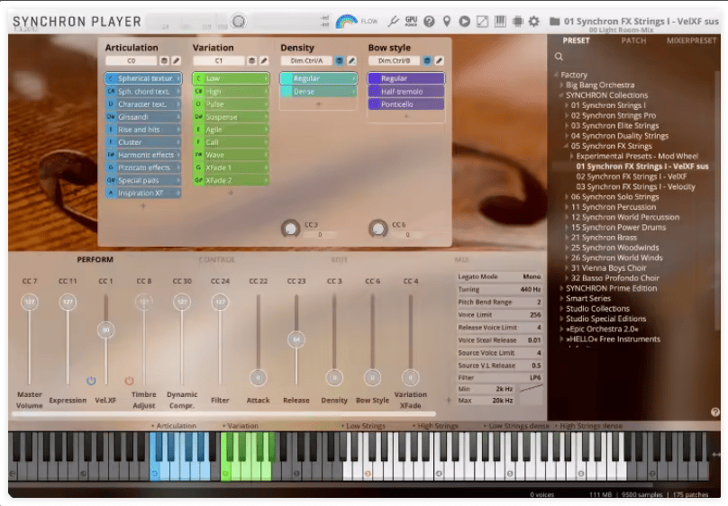Click the Articulation layers icon
Viewport: 728px width, 506px height.
[x=164, y=60]
